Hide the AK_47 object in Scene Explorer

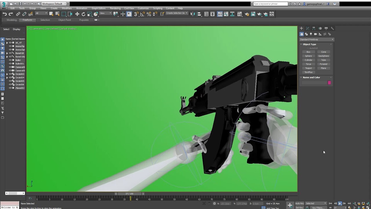[10, 43]
